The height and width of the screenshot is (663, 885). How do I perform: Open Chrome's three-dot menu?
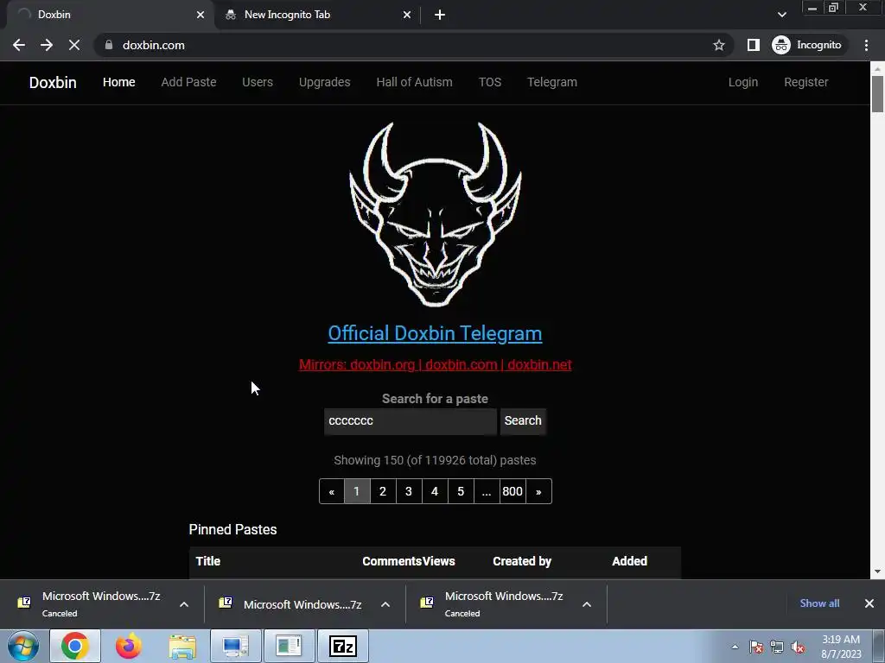pyautogui.click(x=866, y=45)
